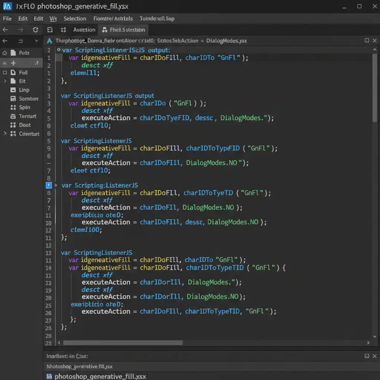The image size is (380, 380).
Task: Toggle maximize on the bottom panel
Action: point(367,356)
